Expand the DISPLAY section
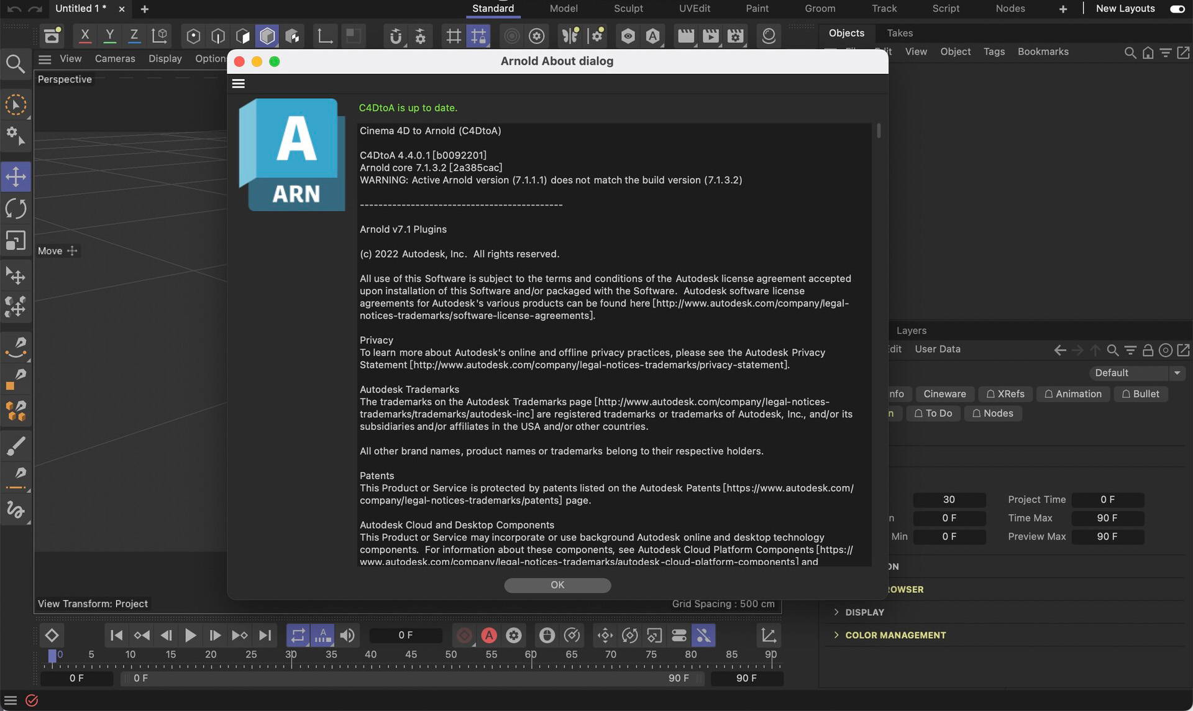This screenshot has height=711, width=1193. (864, 612)
